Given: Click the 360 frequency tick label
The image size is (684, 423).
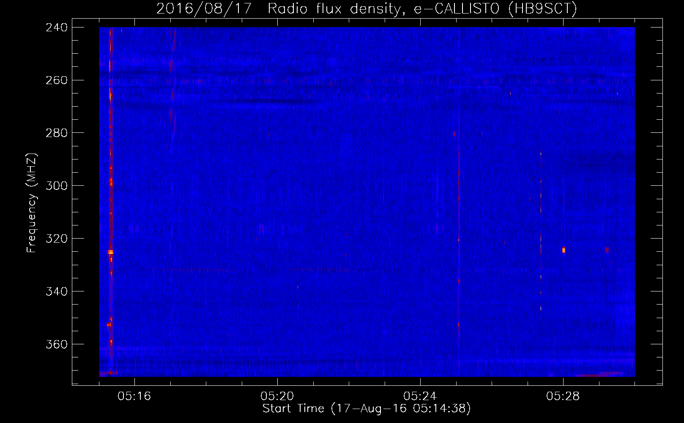Looking at the screenshot, I should pos(56,345).
